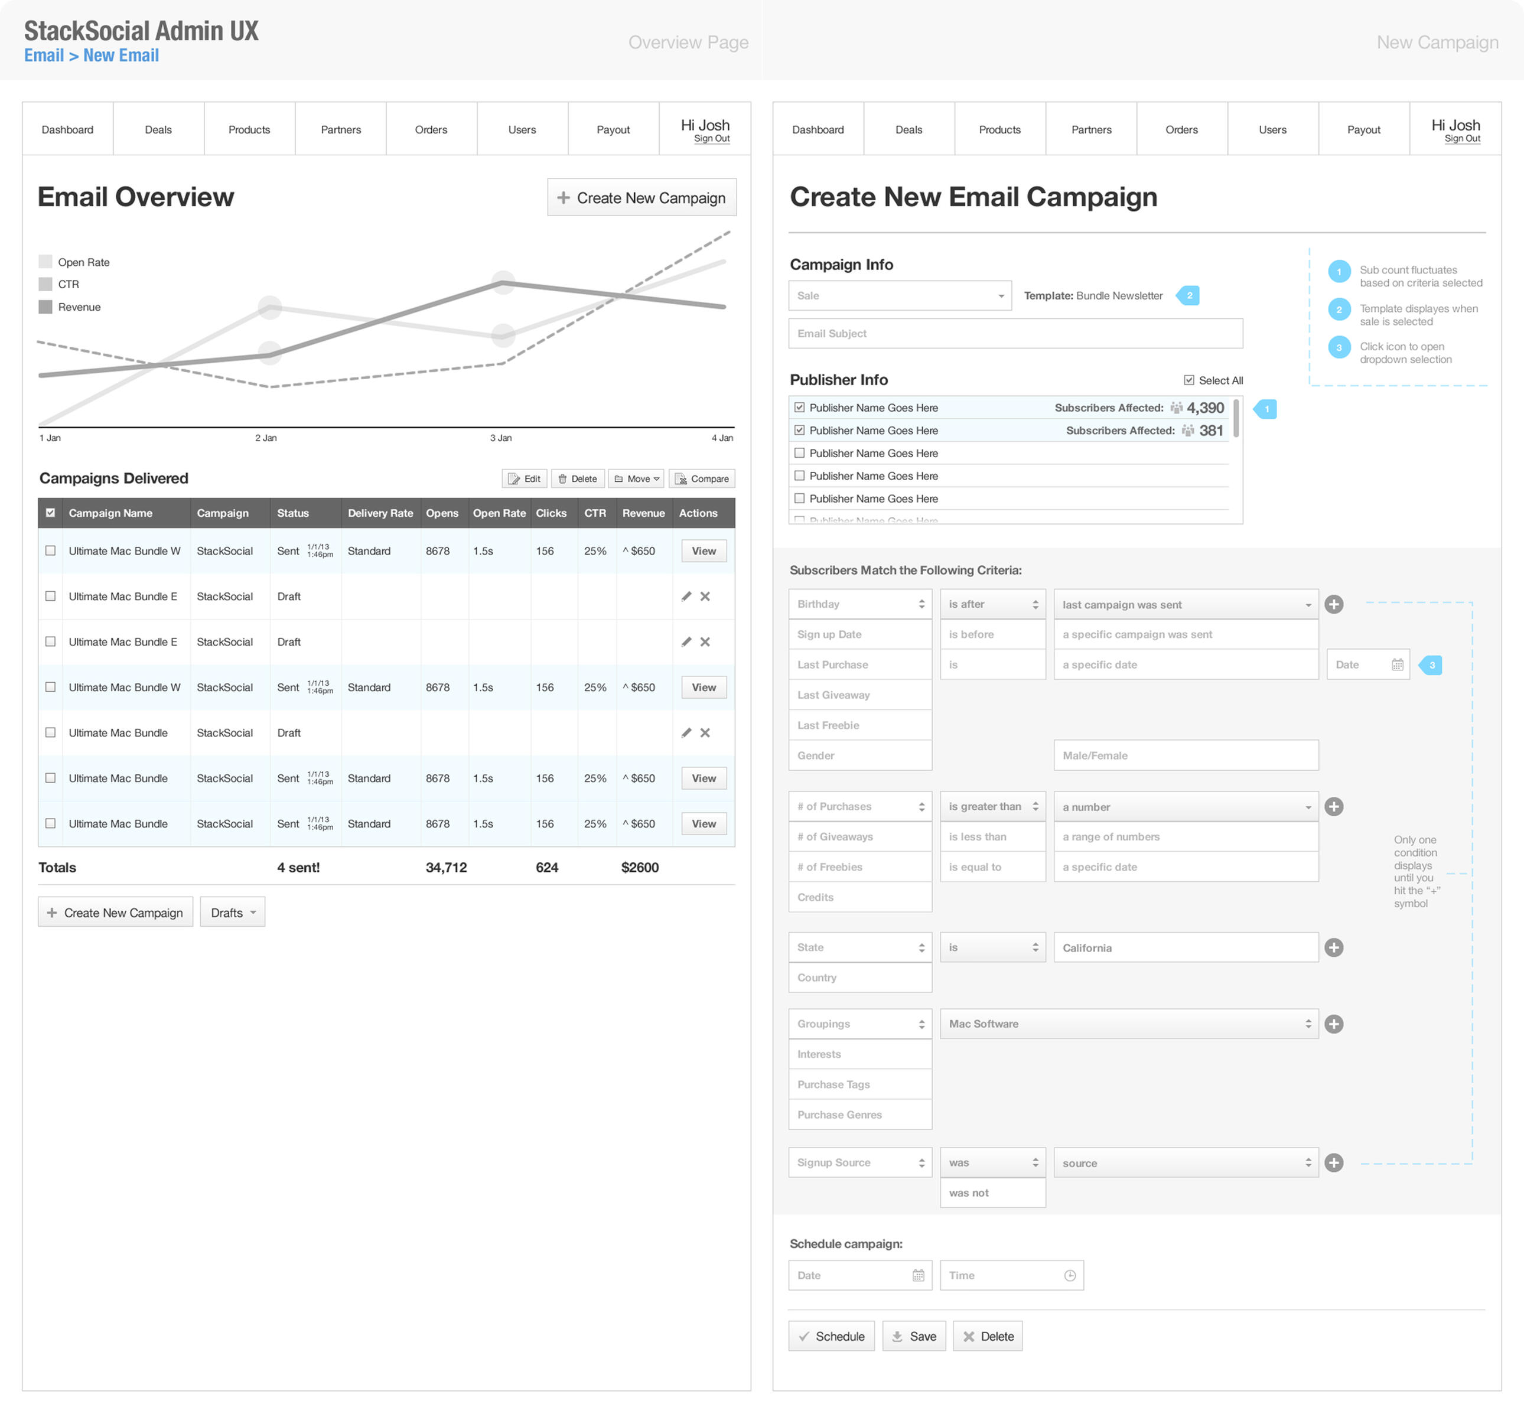
Task: Add condition with plus icon beside # of Purchases
Action: [x=1334, y=806]
